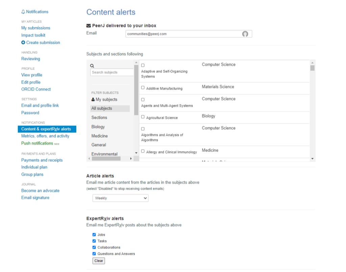This screenshot has width=346, height=272.
Task: Click the filter panel scroll-down arrow
Action: click(136, 153)
